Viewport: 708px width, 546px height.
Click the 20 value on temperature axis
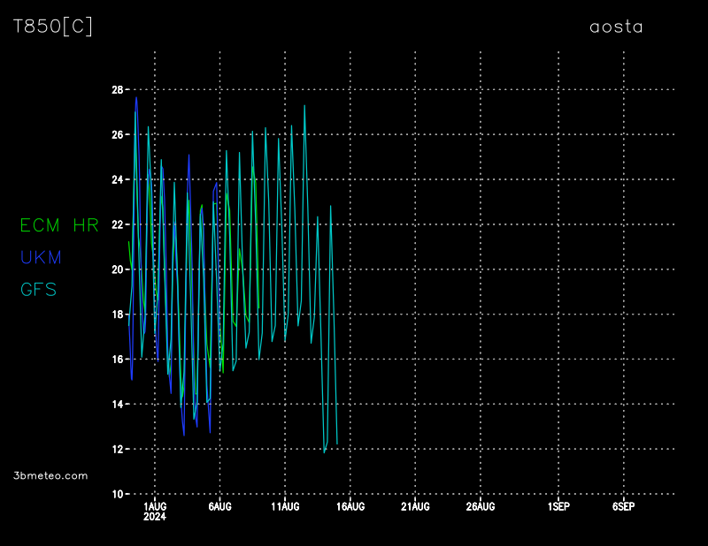pos(117,269)
